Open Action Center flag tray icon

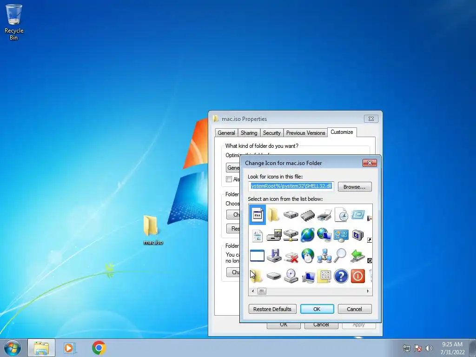(x=418, y=348)
